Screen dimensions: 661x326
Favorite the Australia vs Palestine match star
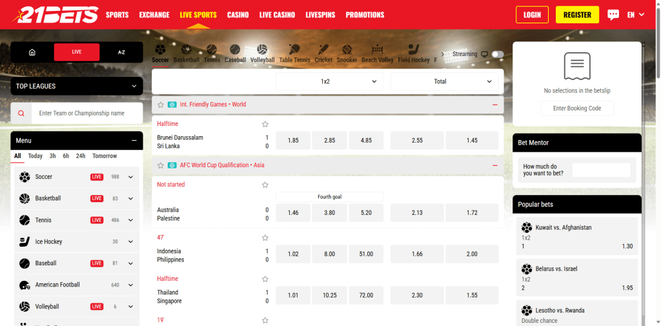click(265, 185)
